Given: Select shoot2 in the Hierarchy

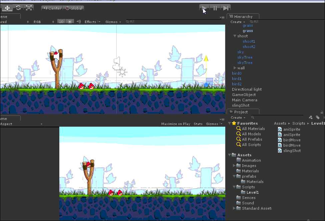Looking at the screenshot, I should tap(249, 47).
